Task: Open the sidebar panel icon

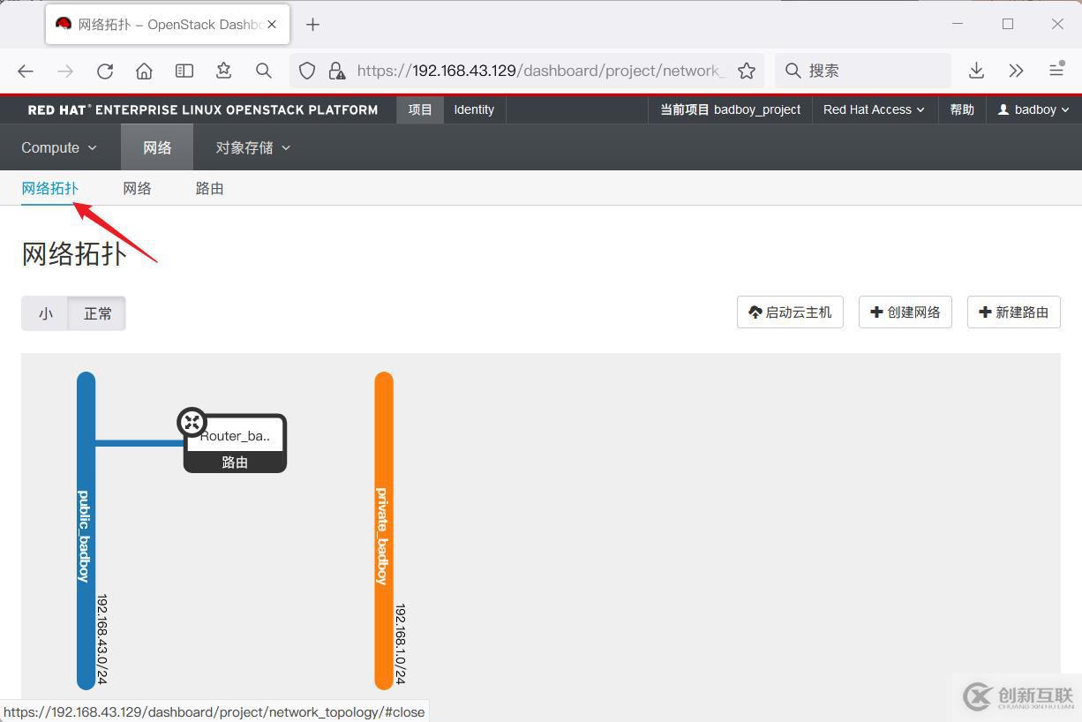Action: pyautogui.click(x=184, y=71)
